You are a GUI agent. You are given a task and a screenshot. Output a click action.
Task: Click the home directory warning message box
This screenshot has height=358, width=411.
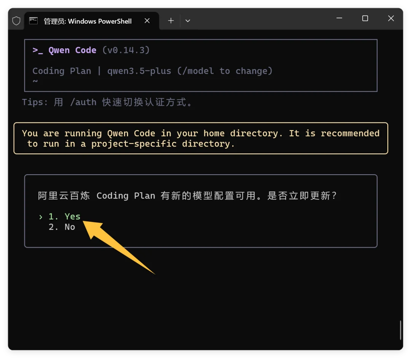pyautogui.click(x=201, y=138)
